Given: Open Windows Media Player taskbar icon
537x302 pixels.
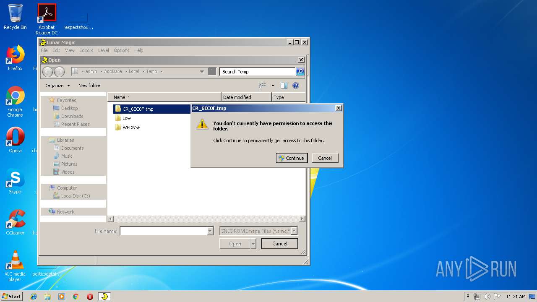Looking at the screenshot, I should pos(62,297).
